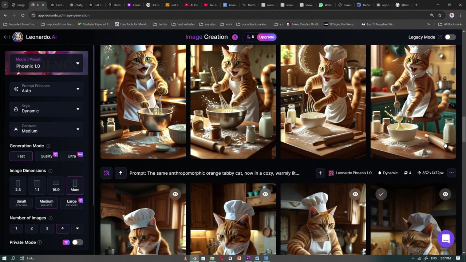
Task: Set number of images to 1
Action: coord(16,228)
